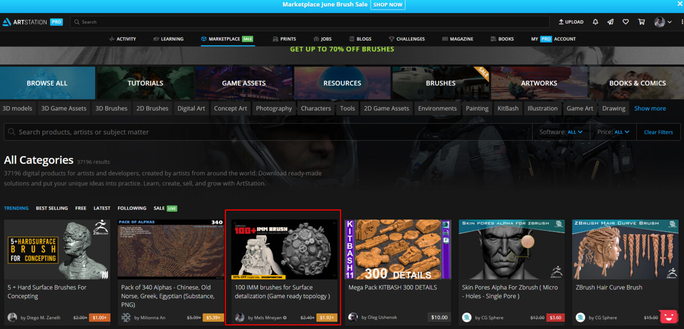Filter by Digital Art tag
The height and width of the screenshot is (329, 684).
click(x=191, y=108)
